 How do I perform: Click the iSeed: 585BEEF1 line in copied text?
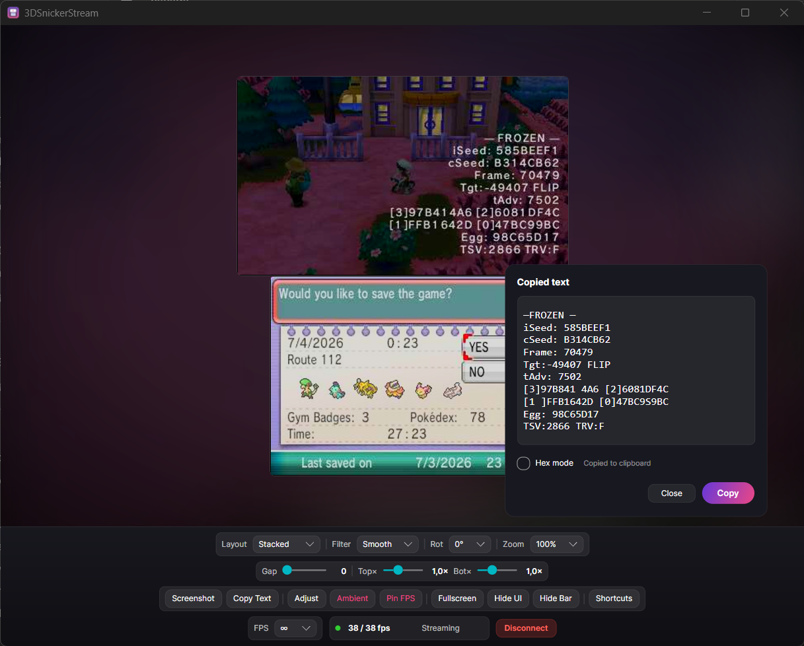point(567,328)
